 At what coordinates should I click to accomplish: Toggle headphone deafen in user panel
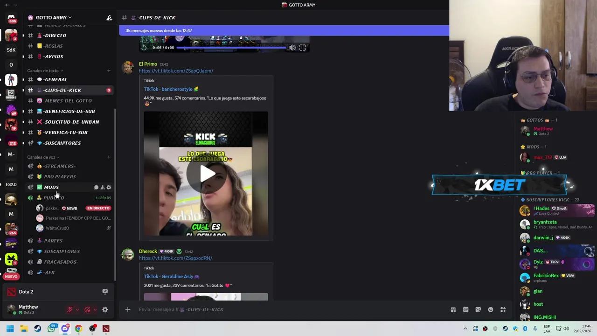[87, 309]
